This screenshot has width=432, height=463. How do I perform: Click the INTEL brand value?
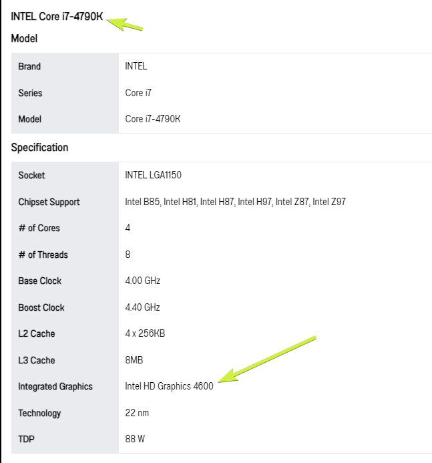click(136, 66)
